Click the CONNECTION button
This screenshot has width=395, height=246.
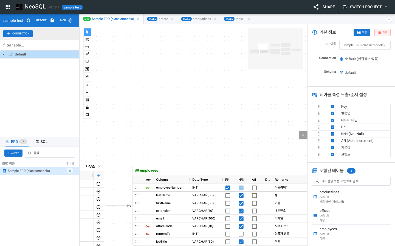18,34
